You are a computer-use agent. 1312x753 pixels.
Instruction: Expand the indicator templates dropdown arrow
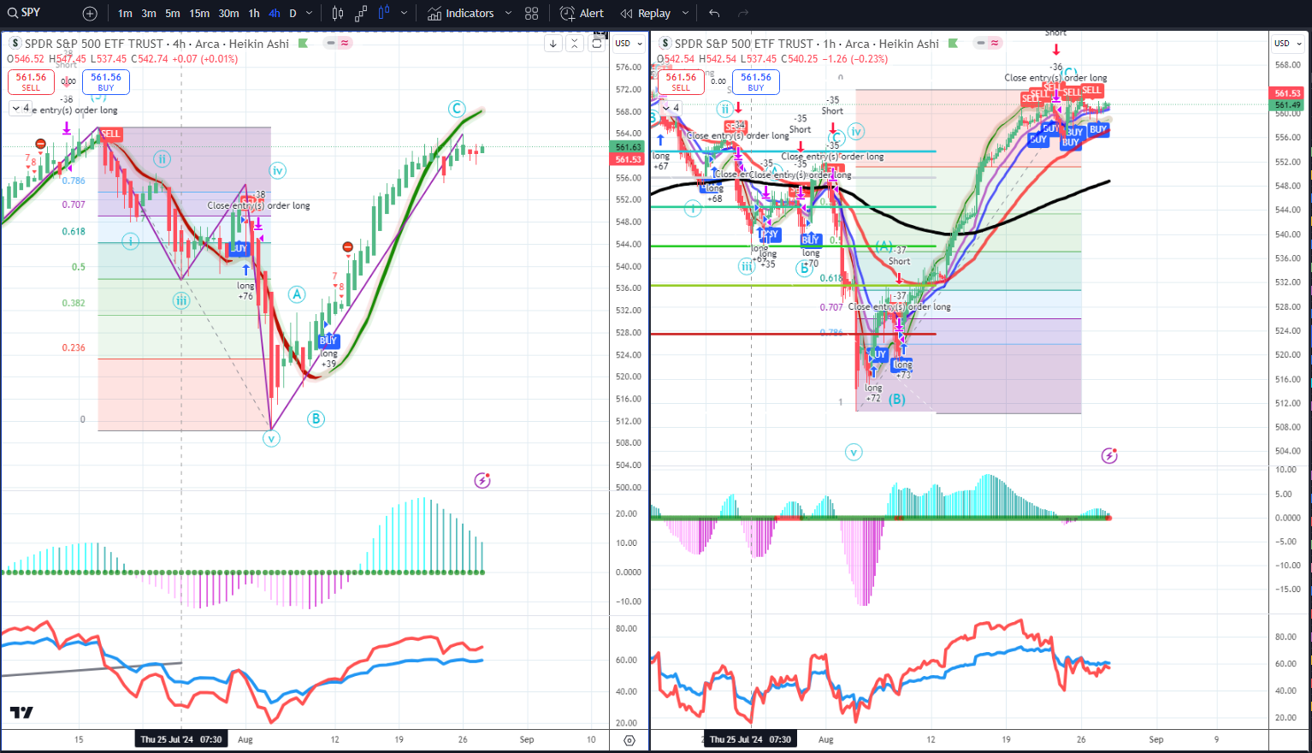click(x=508, y=14)
